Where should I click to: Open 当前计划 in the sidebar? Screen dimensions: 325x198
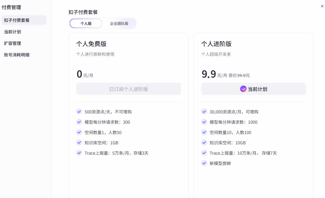click(12, 32)
